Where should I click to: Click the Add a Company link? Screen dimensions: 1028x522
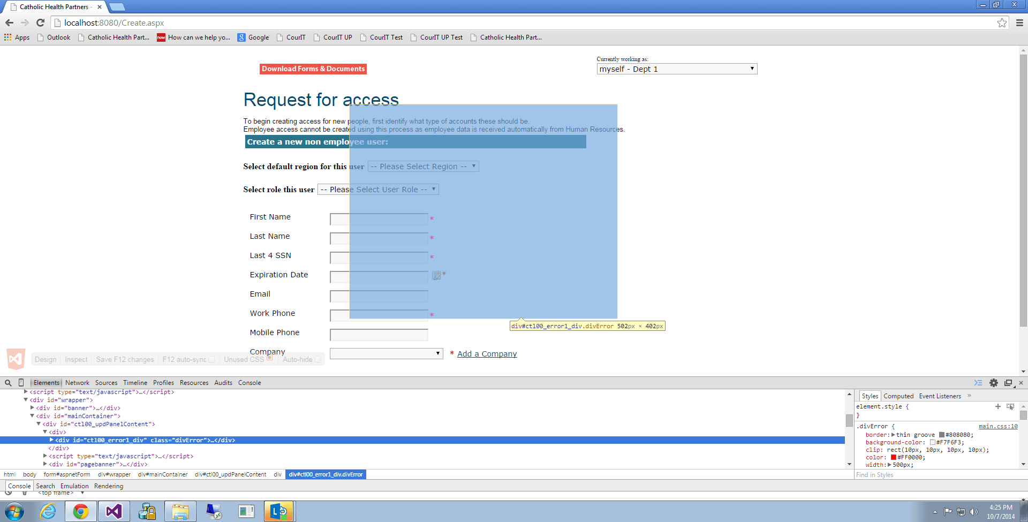pyautogui.click(x=487, y=354)
